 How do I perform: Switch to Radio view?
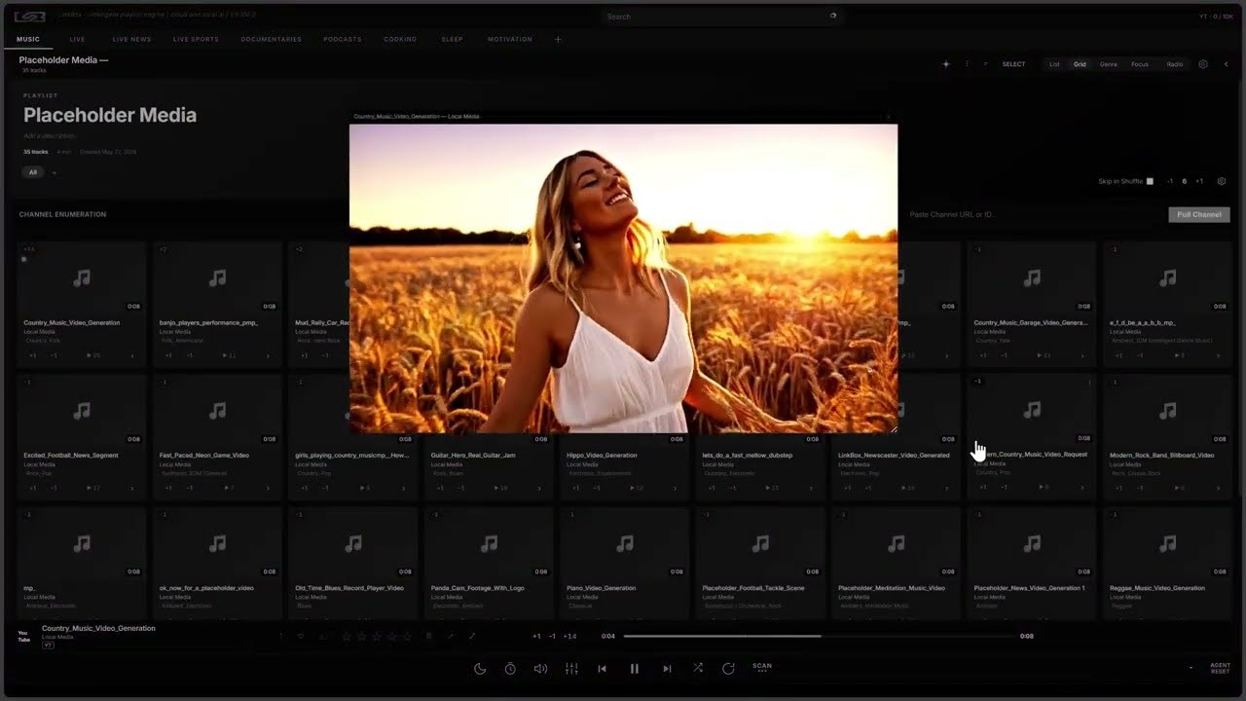tap(1175, 64)
